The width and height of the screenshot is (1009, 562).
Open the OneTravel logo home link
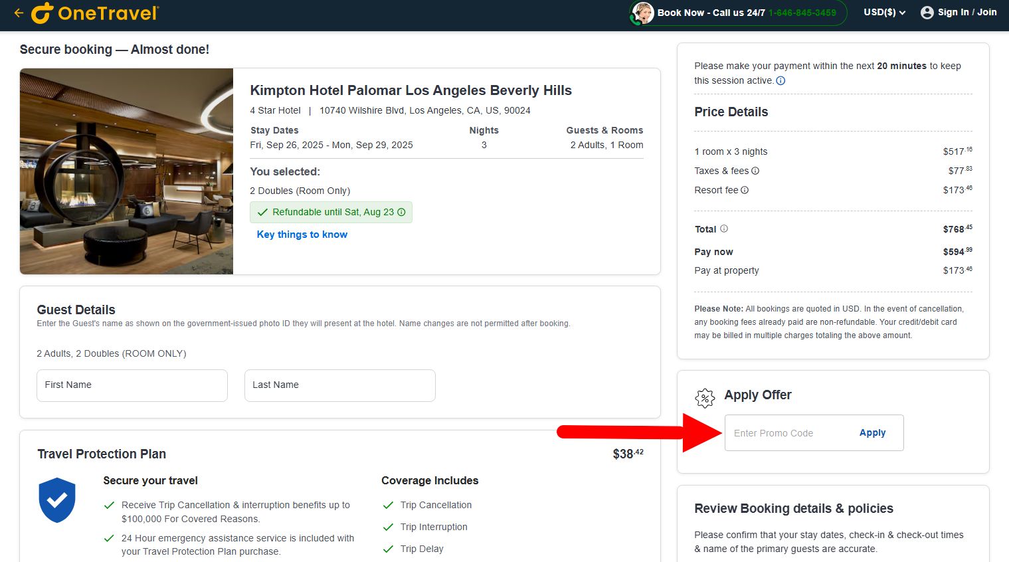(95, 13)
